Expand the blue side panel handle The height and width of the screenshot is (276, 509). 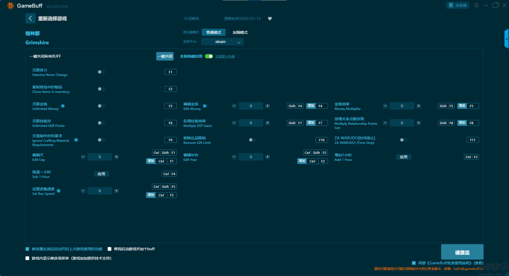click(506, 39)
